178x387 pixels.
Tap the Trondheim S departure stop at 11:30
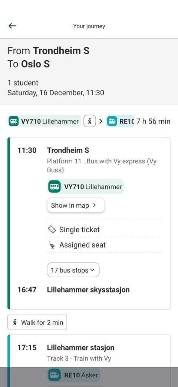(68, 150)
